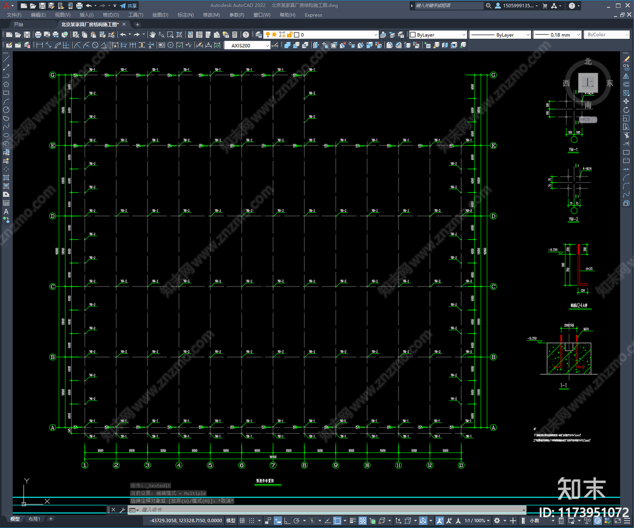
Task: Select the Rectangle draw tool
Action: pyautogui.click(x=6, y=93)
